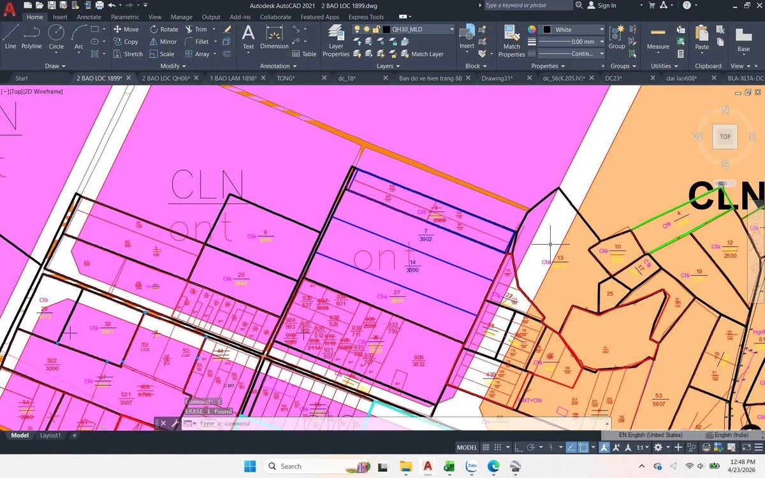Click the Fillet tool
765x478 pixels.
point(196,41)
